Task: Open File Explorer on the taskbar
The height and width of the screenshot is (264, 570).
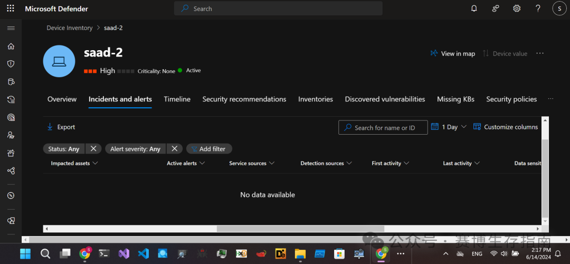Action: click(x=300, y=253)
